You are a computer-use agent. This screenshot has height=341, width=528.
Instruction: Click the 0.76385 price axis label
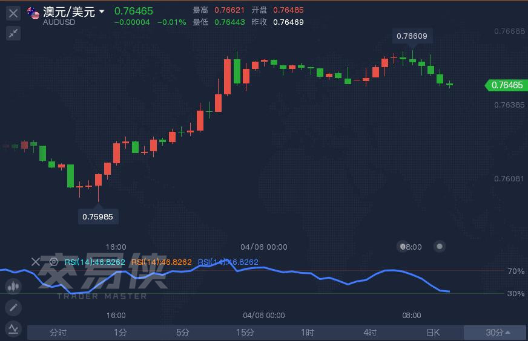click(509, 105)
